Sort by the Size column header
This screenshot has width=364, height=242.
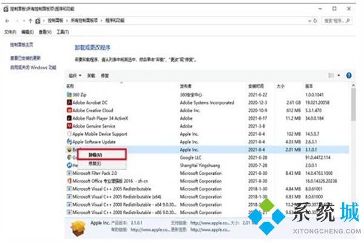(x=280, y=86)
